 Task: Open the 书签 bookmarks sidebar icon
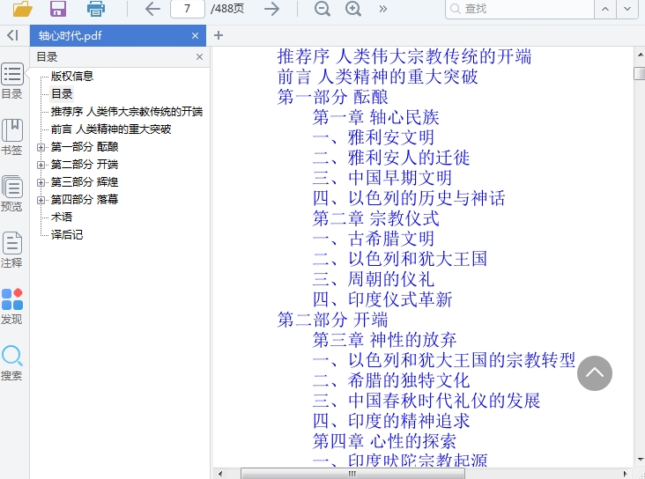[12, 137]
